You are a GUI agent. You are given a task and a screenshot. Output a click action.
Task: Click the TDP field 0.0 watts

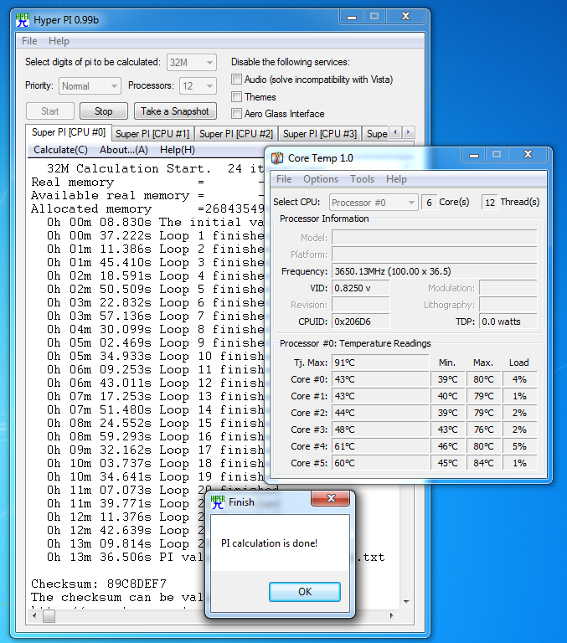508,321
